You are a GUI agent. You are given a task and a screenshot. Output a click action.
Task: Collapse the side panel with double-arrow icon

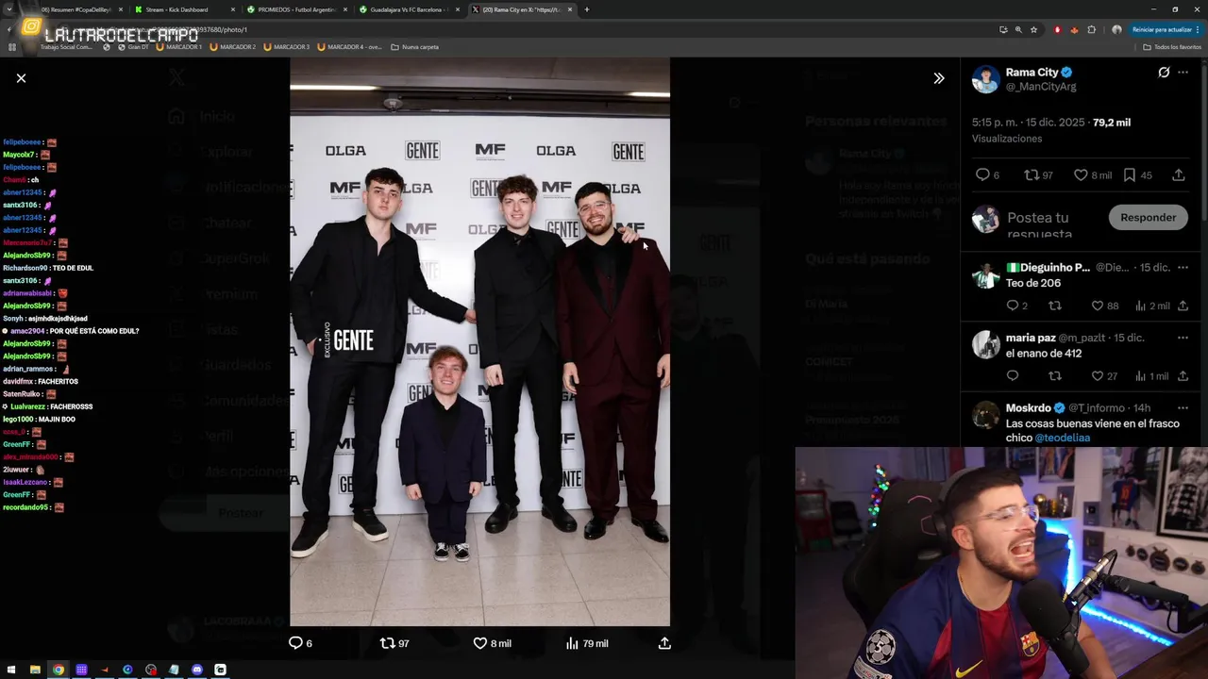(938, 78)
